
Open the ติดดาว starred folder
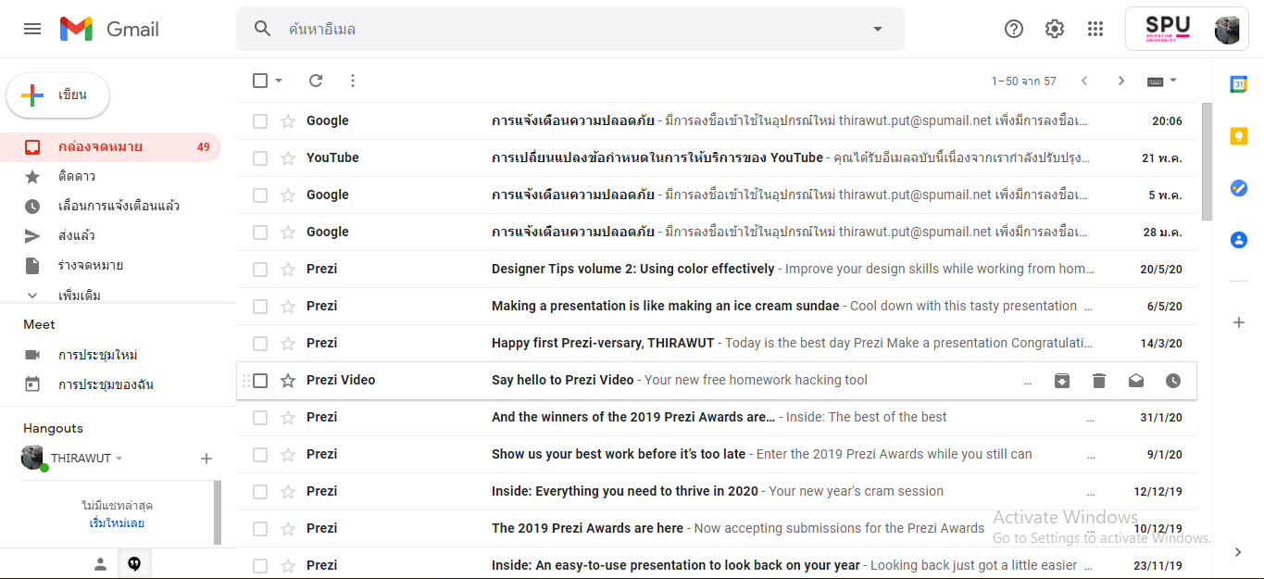pyautogui.click(x=111, y=176)
